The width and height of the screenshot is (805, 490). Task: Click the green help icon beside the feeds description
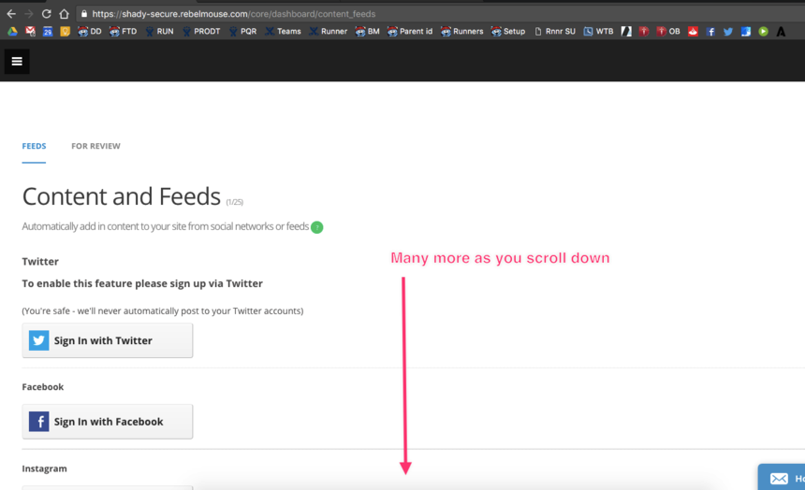pos(316,227)
